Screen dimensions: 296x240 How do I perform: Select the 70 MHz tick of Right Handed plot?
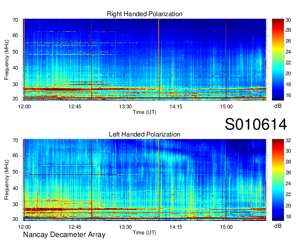[x=16, y=20]
